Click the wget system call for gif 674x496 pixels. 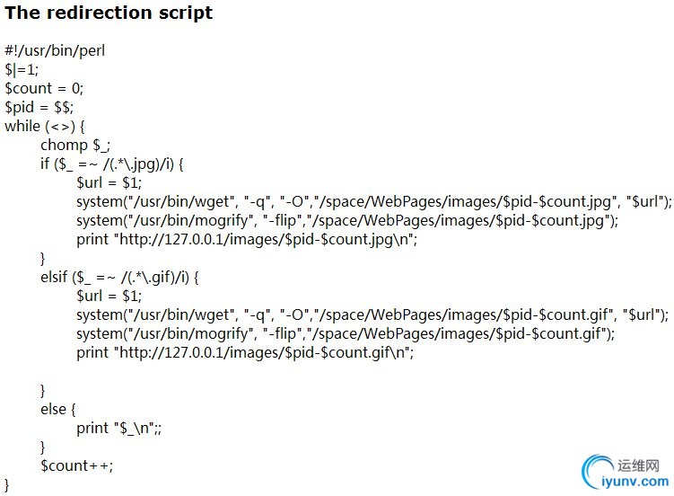click(x=372, y=315)
